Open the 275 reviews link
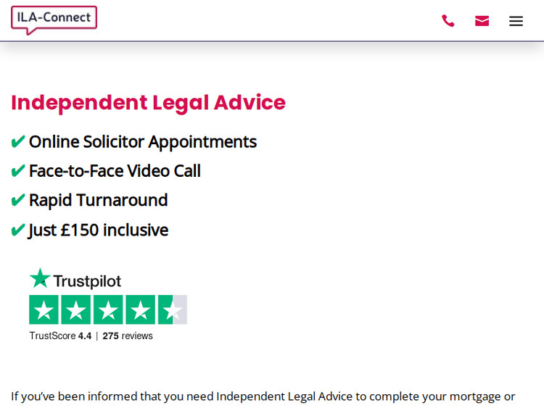544x408 pixels. click(x=128, y=336)
